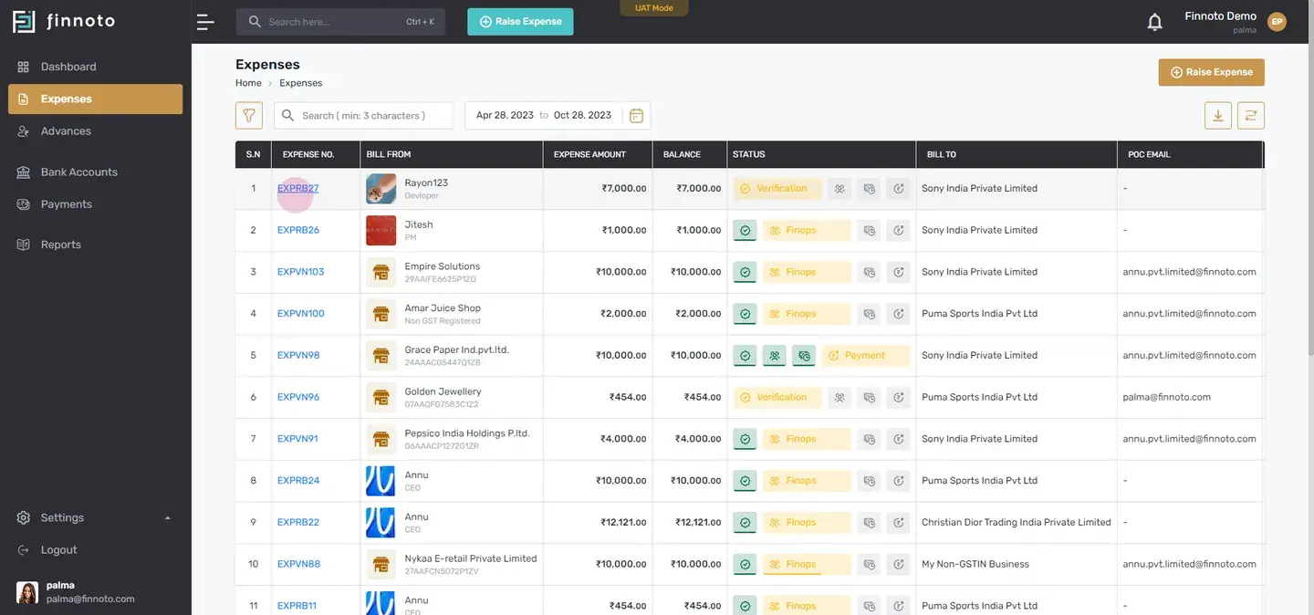Click the teal Raise Expense button in top bar

(x=520, y=22)
